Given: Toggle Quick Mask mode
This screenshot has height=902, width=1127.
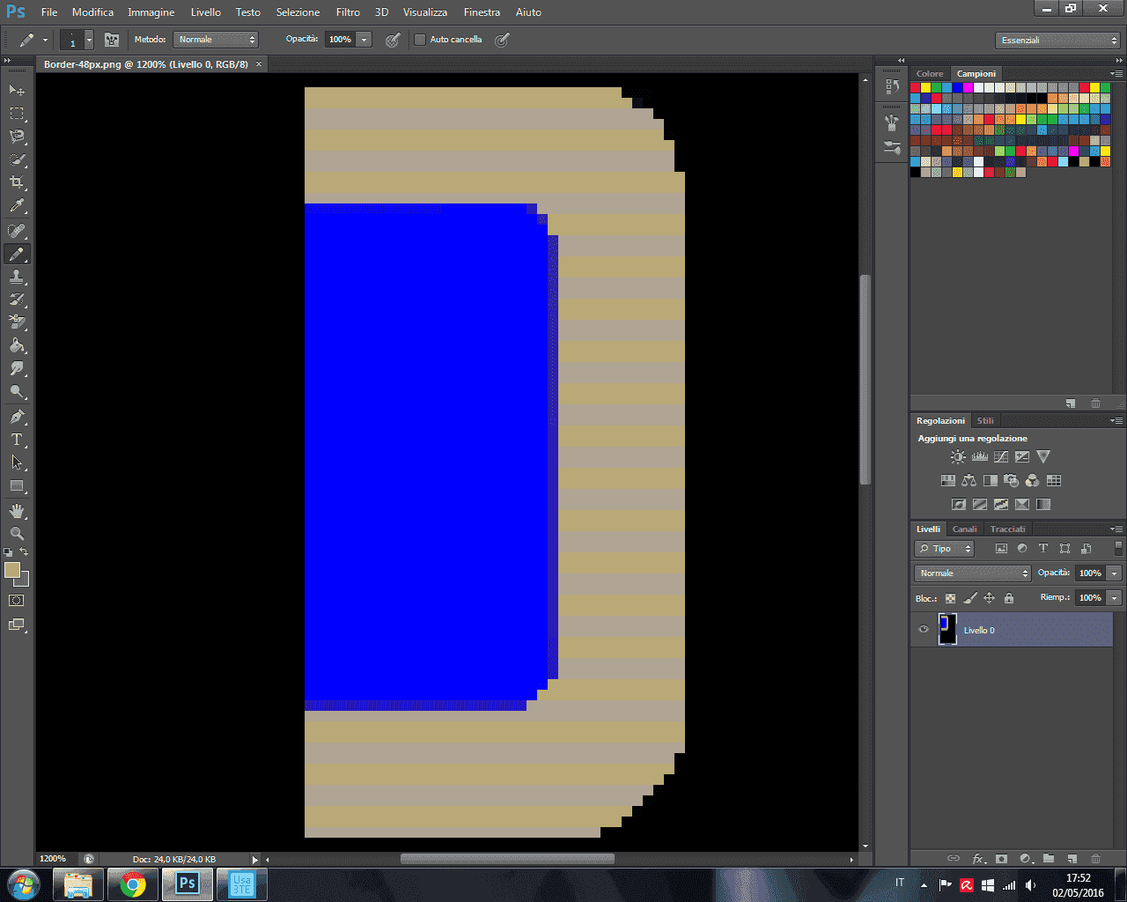Looking at the screenshot, I should click(17, 601).
